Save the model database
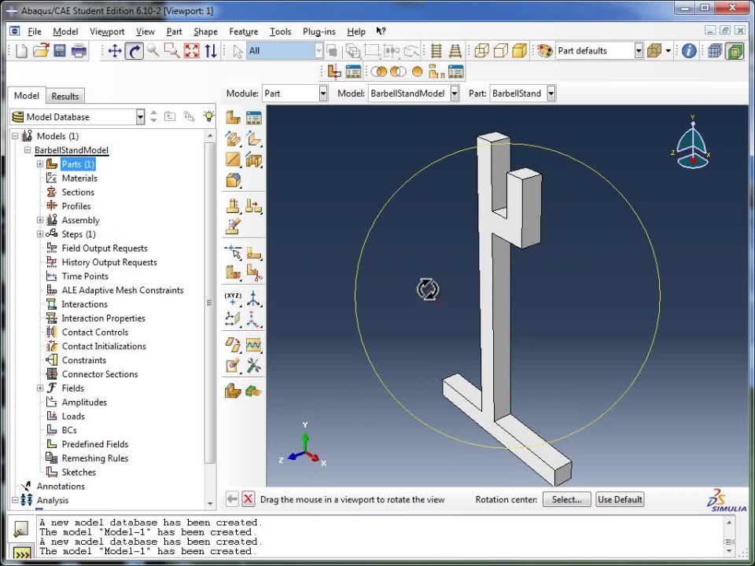The height and width of the screenshot is (566, 755). pos(60,50)
